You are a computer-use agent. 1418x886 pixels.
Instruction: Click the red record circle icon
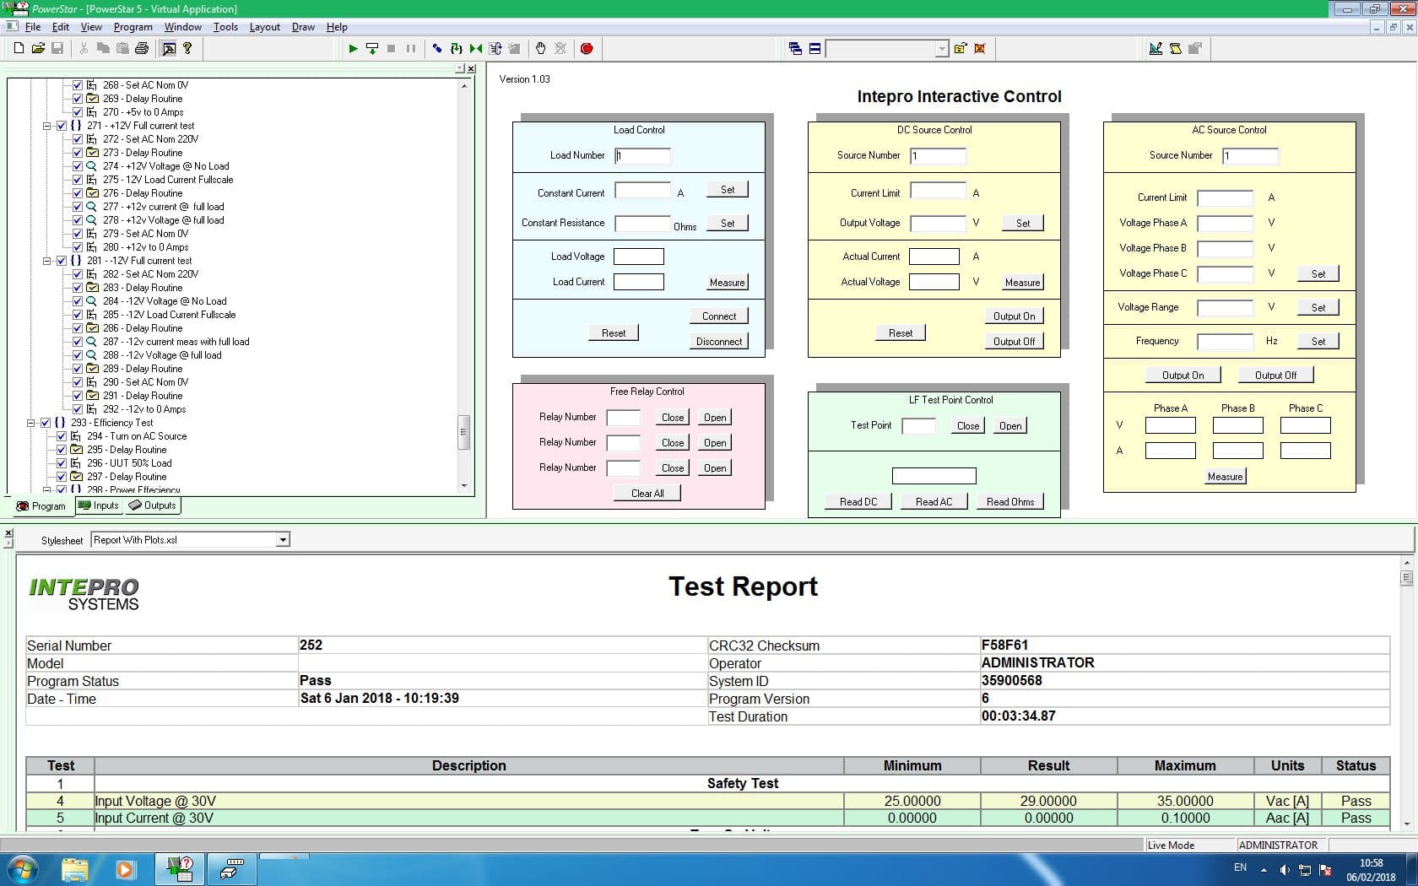pyautogui.click(x=587, y=48)
